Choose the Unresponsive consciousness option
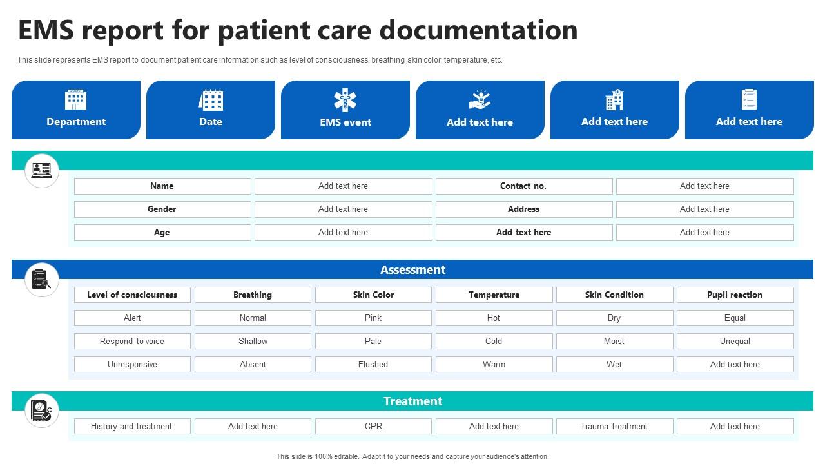 [132, 364]
